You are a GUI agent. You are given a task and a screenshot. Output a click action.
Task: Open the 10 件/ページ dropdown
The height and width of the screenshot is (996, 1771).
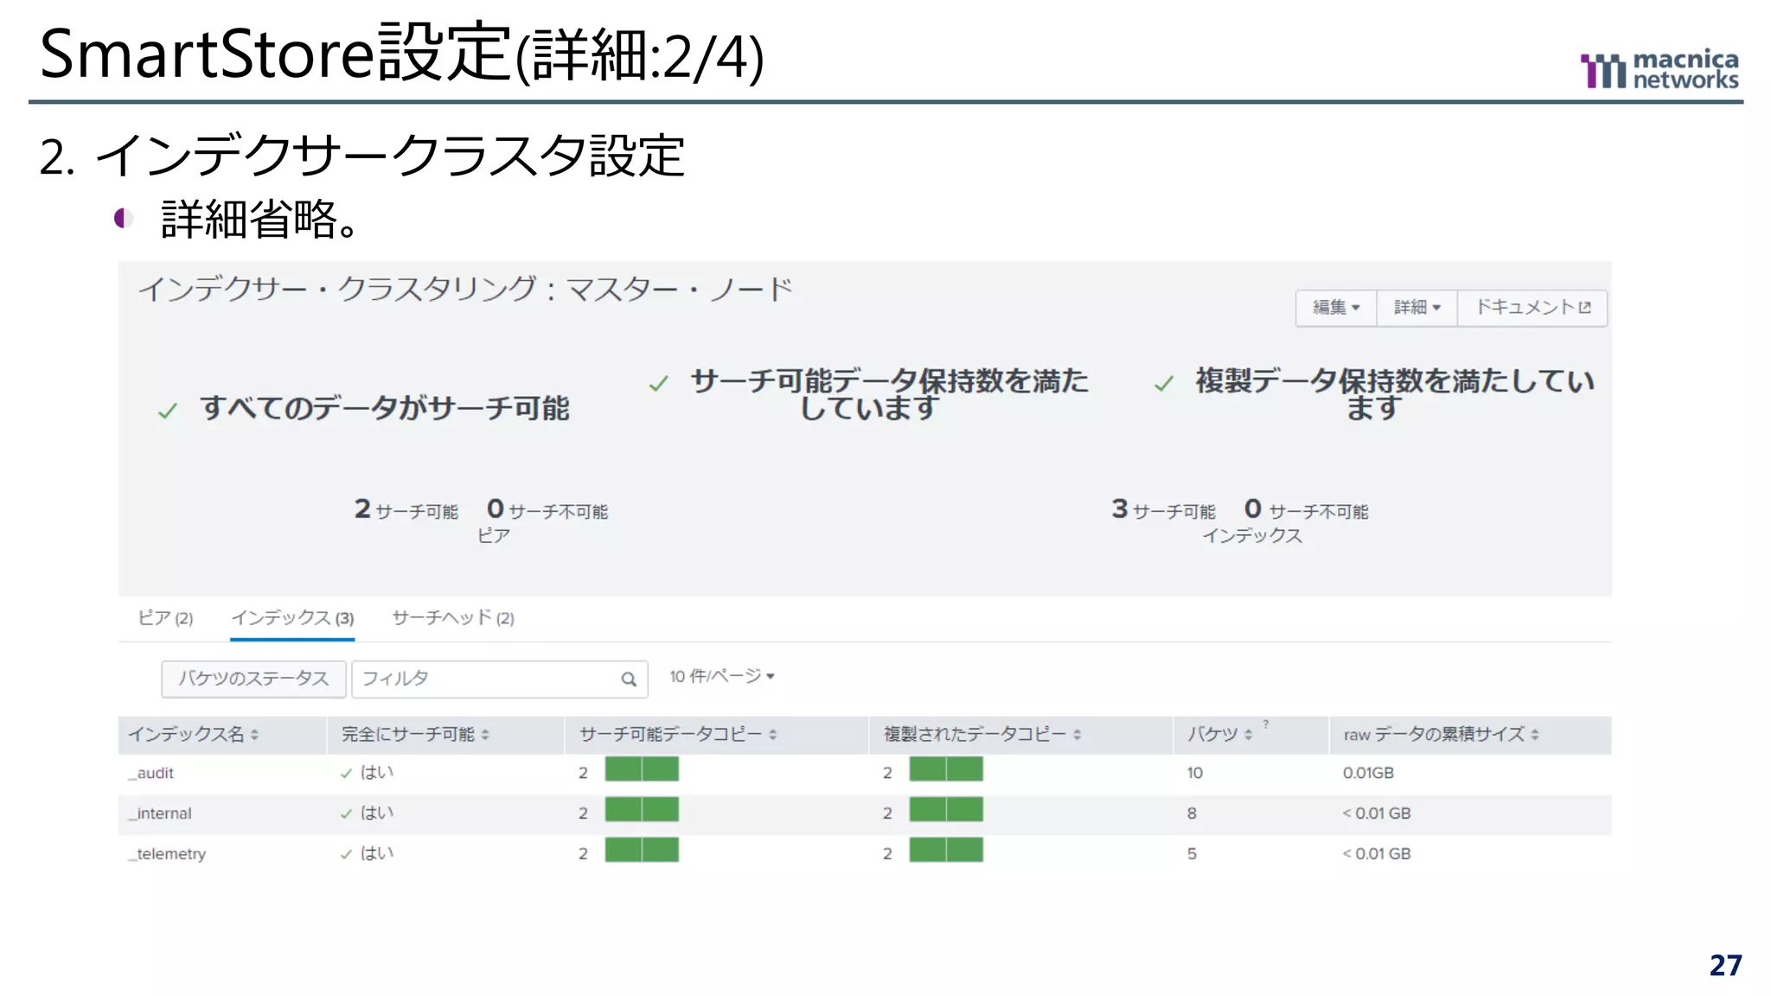722,676
